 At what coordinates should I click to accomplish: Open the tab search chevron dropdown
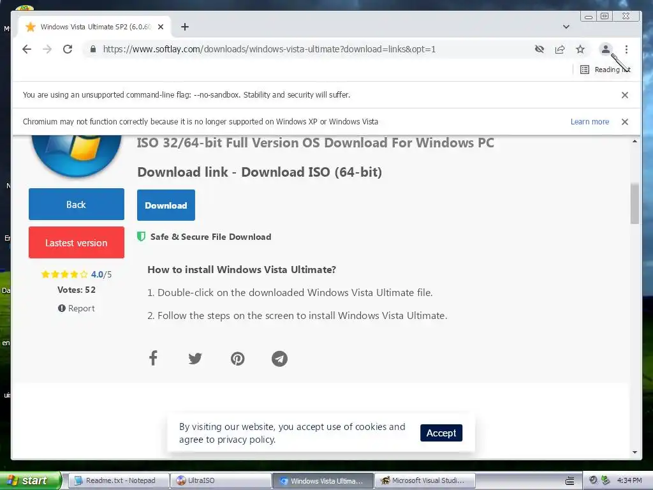566,27
